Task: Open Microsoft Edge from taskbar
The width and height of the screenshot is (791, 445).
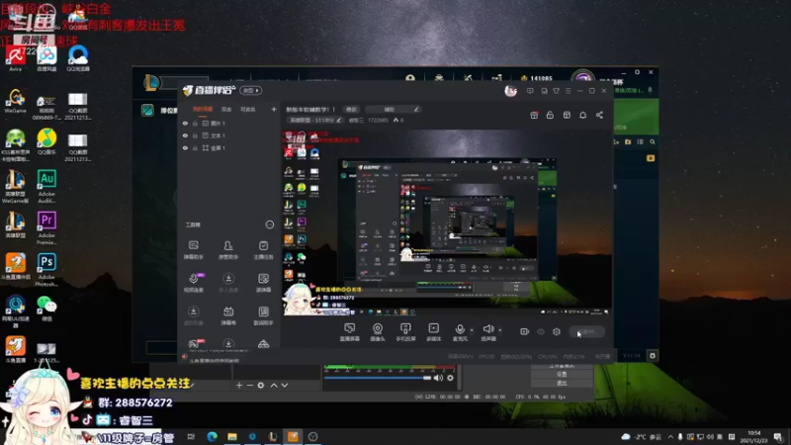Action: point(212,436)
